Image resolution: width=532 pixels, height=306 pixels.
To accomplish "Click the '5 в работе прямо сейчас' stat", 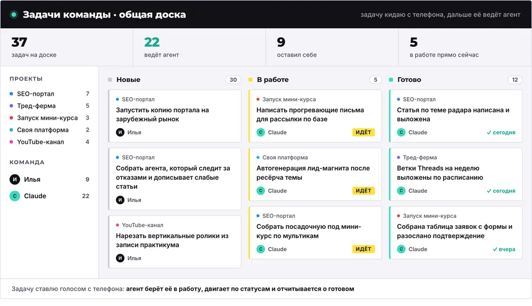I will pyautogui.click(x=465, y=47).
